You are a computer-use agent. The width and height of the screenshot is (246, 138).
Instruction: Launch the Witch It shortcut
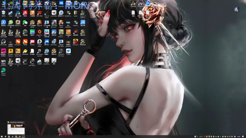(25, 61)
